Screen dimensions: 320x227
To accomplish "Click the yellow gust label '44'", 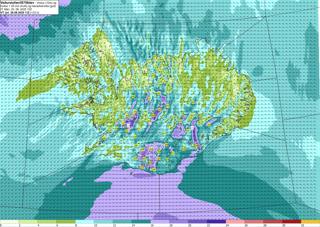I will tap(127, 115).
